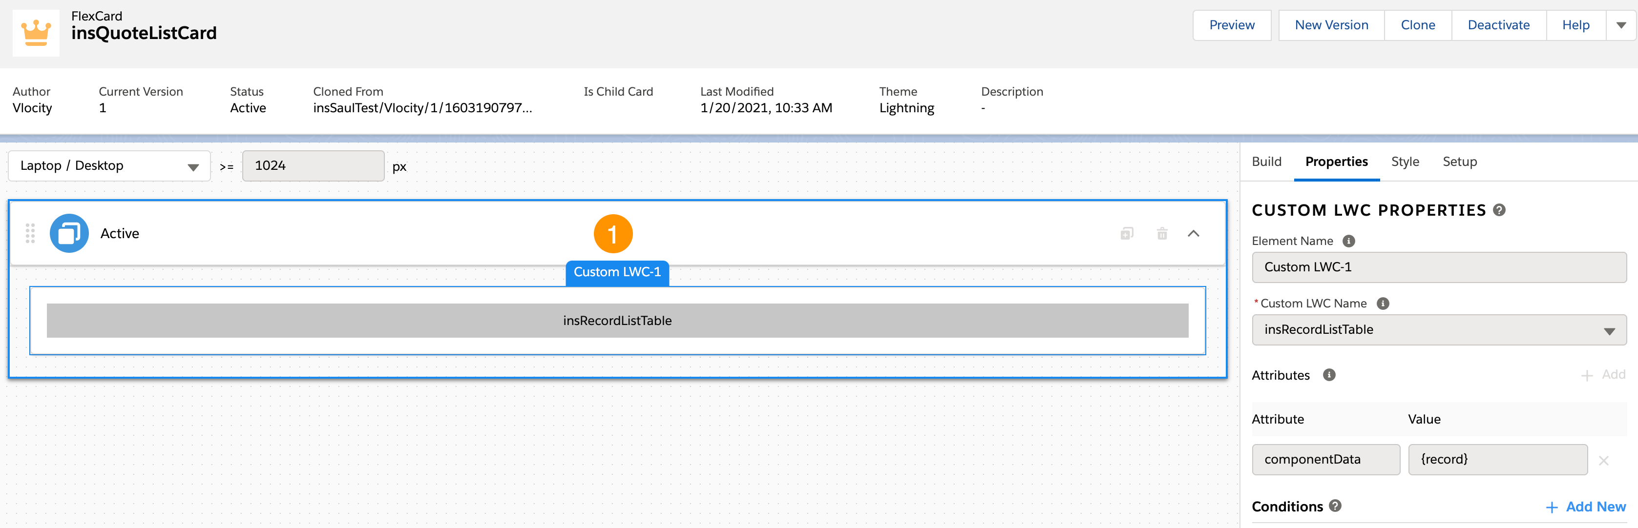This screenshot has height=528, width=1638.
Task: Add a new attribute with Add
Action: [1603, 375]
